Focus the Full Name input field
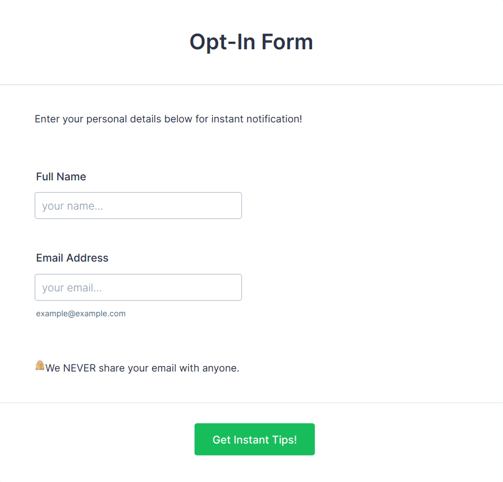Screen dimensions: 503x482 pyautogui.click(x=138, y=205)
